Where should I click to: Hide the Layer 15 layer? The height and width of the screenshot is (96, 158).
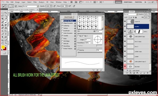[125, 22]
